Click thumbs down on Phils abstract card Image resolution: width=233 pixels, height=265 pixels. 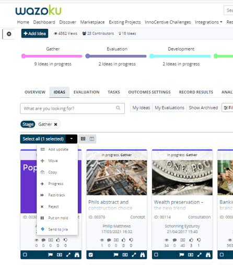[x=131, y=240]
